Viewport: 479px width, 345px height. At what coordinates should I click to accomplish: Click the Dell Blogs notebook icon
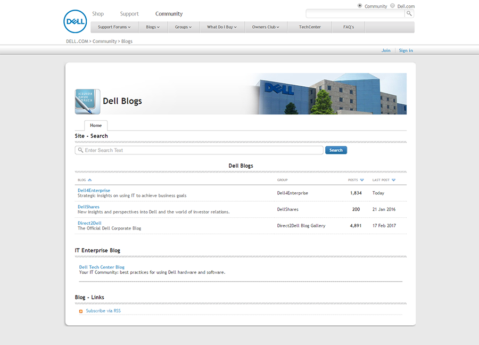tap(87, 101)
